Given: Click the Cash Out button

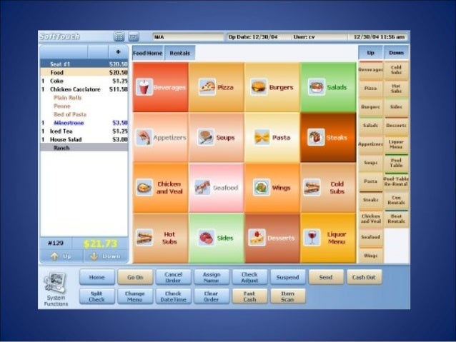Looking at the screenshot, I should click(364, 277).
